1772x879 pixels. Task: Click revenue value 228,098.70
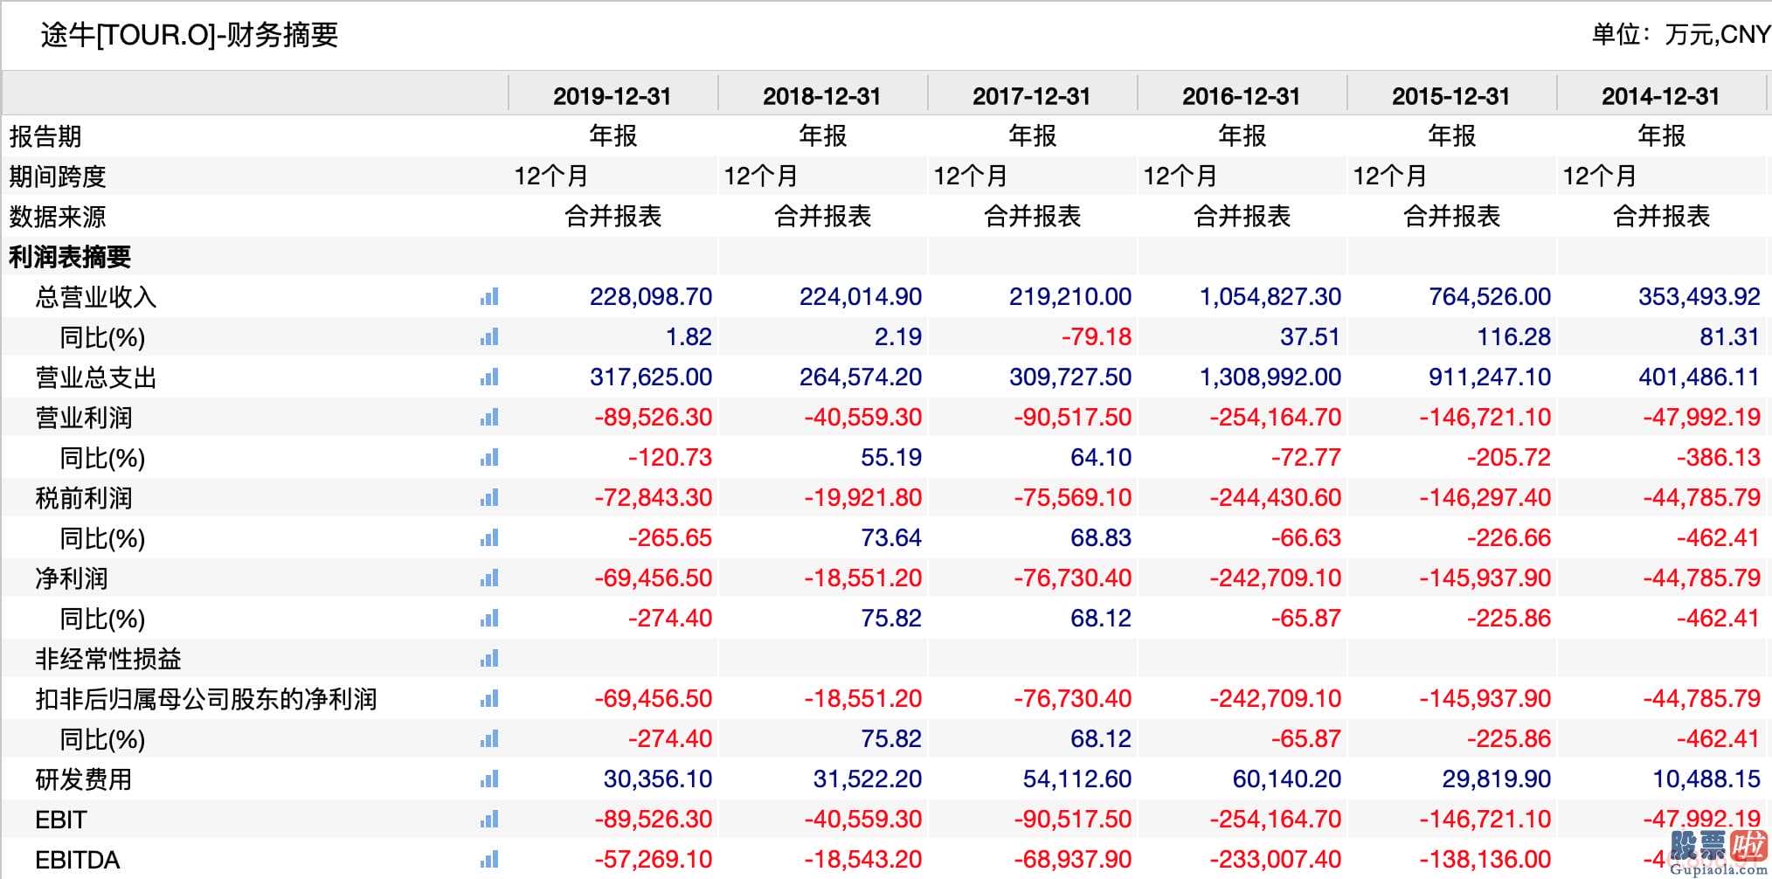[x=651, y=297]
